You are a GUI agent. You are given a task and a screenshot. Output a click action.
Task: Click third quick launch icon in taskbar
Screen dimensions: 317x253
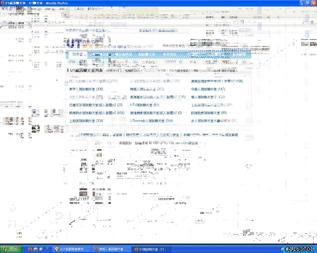(41, 249)
